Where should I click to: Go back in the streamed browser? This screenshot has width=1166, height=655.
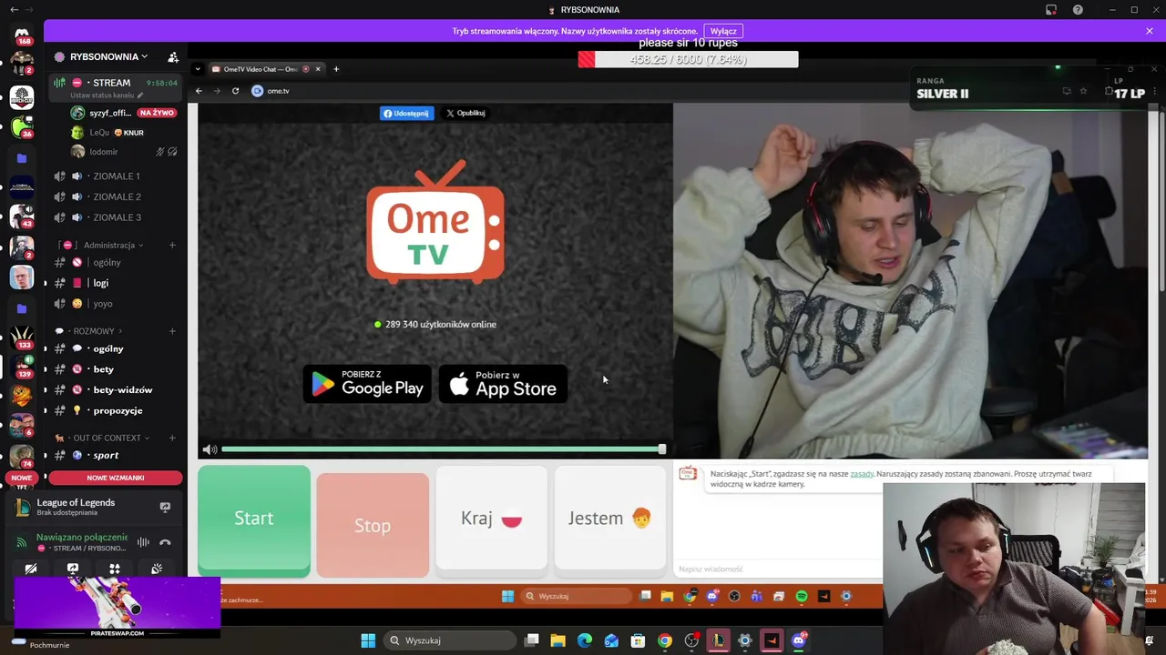(199, 91)
